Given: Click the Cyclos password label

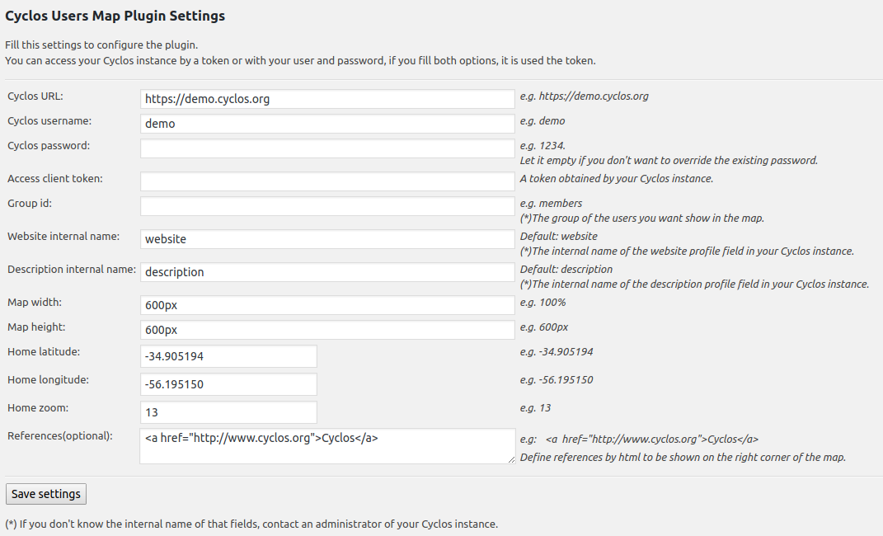Looking at the screenshot, I should [49, 146].
